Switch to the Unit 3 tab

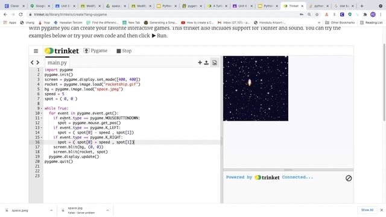point(65,6)
